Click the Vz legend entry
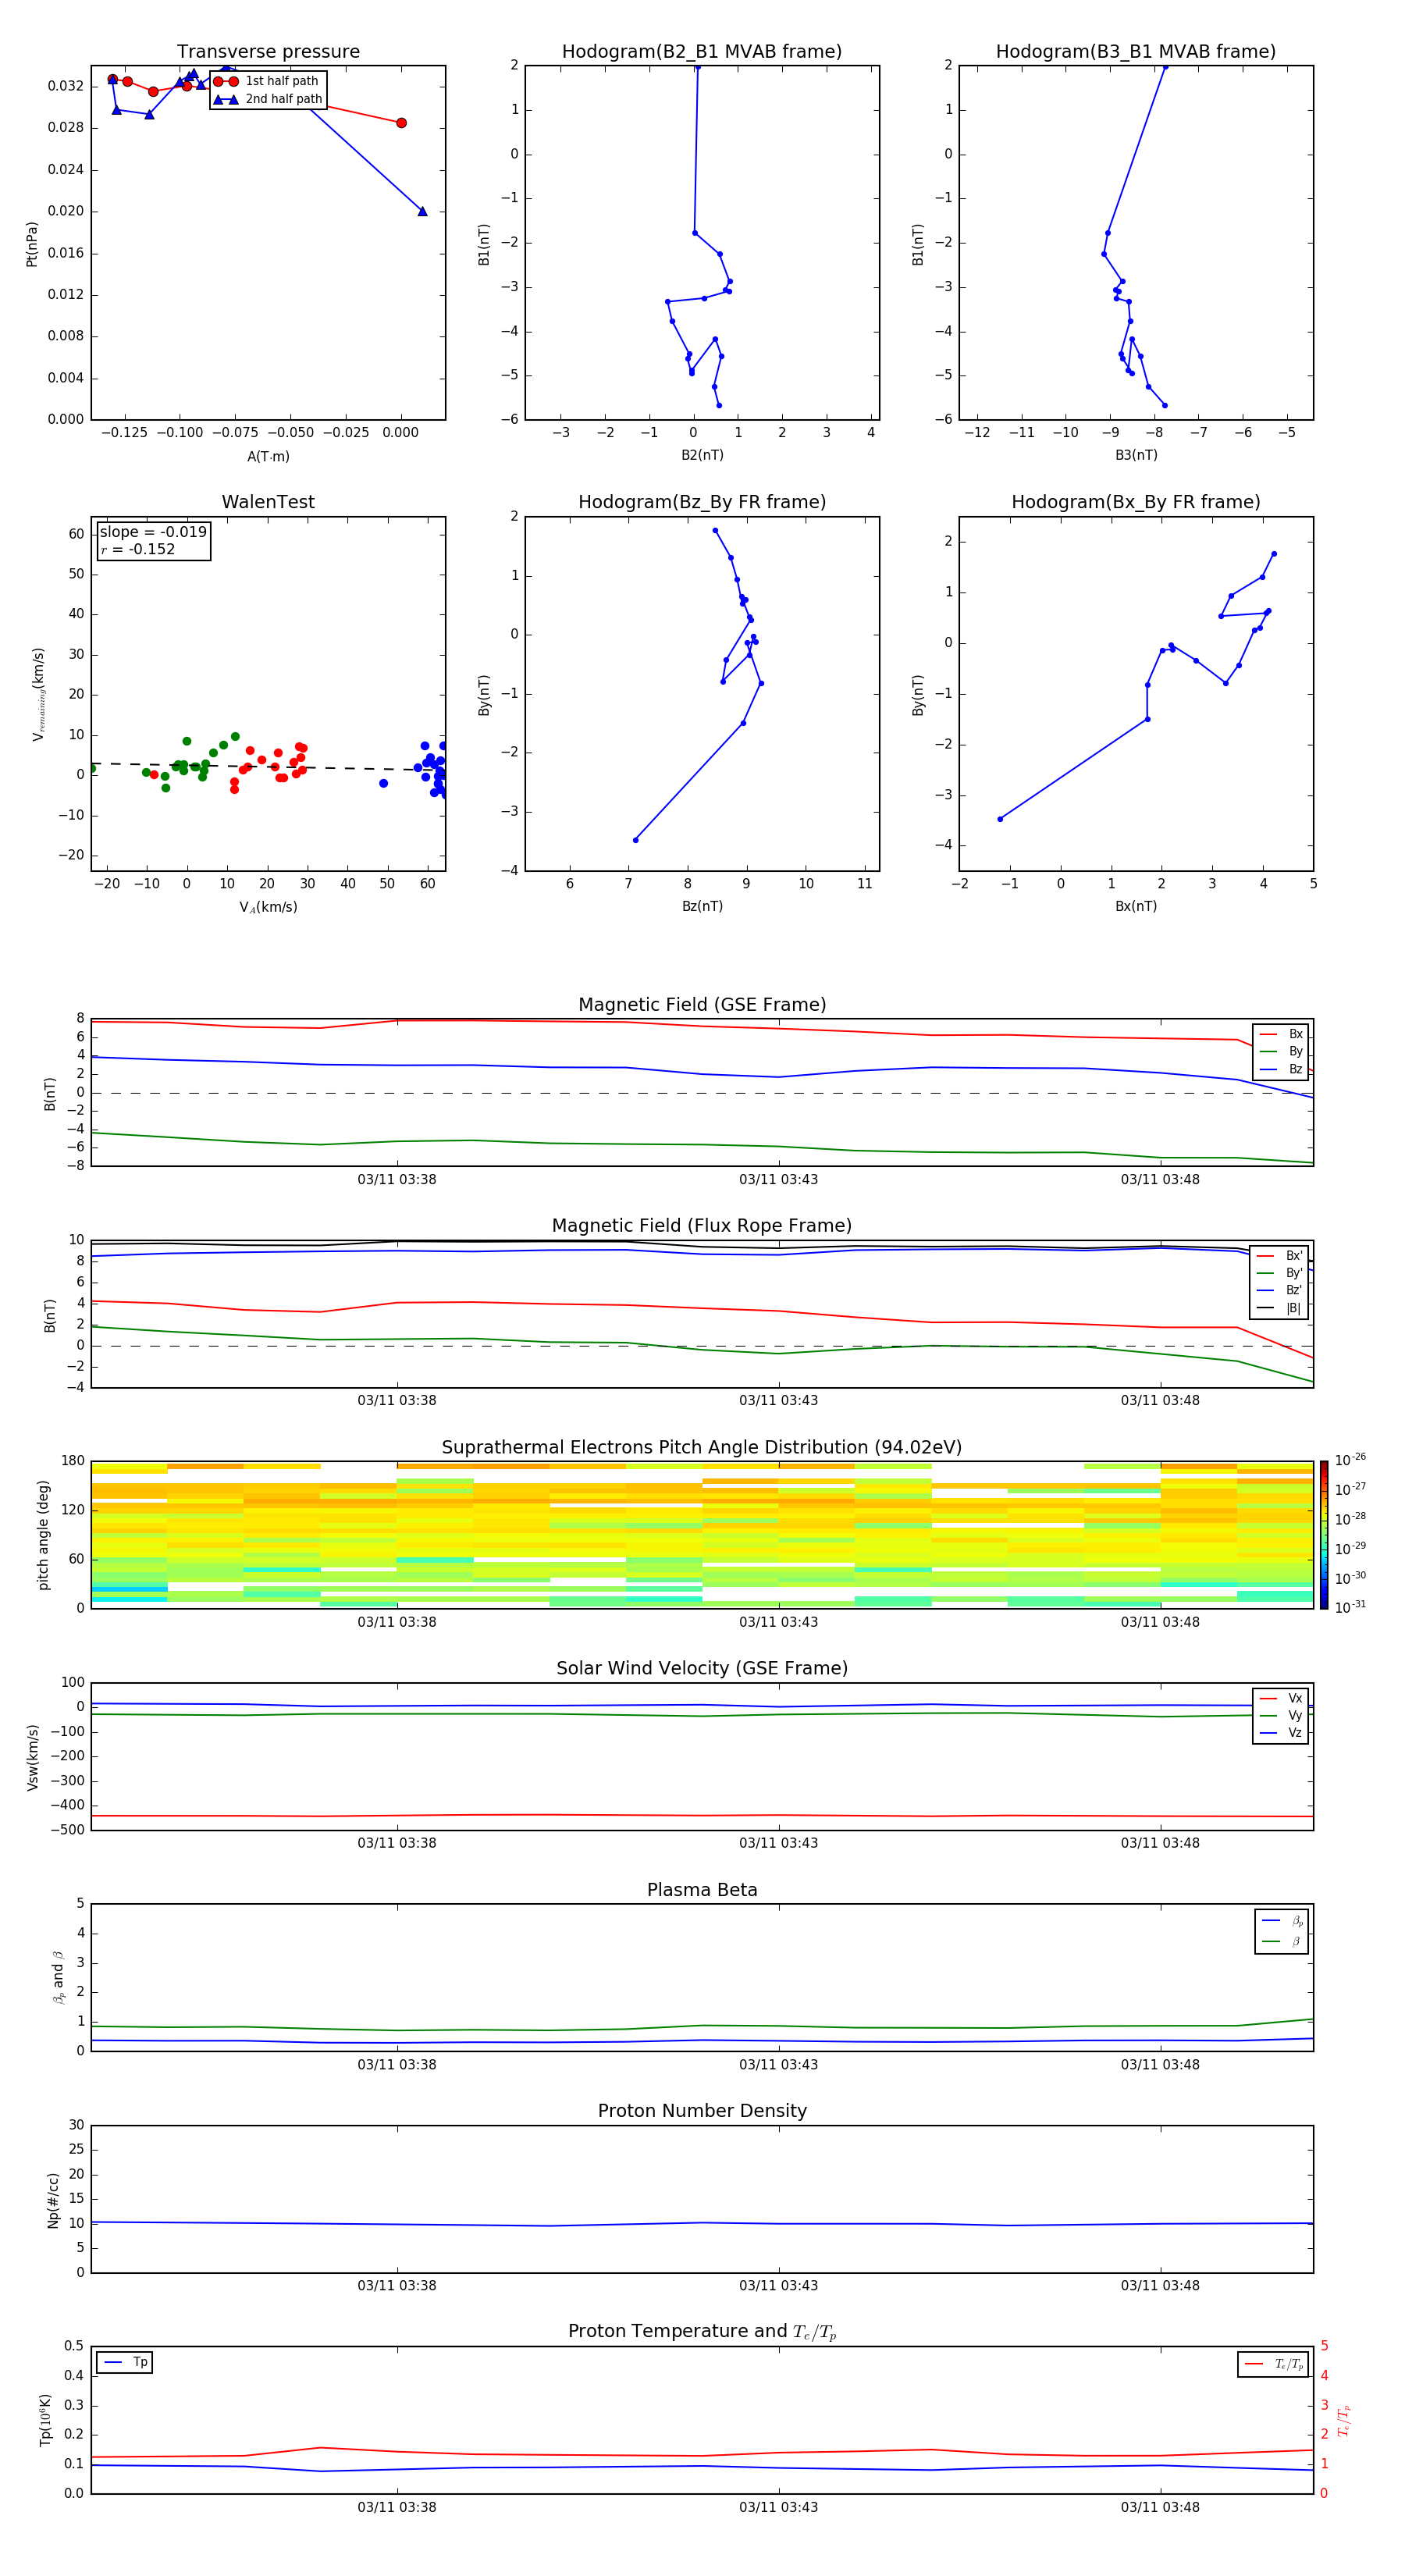This screenshot has width=1405, height=2576. 1282,1732
